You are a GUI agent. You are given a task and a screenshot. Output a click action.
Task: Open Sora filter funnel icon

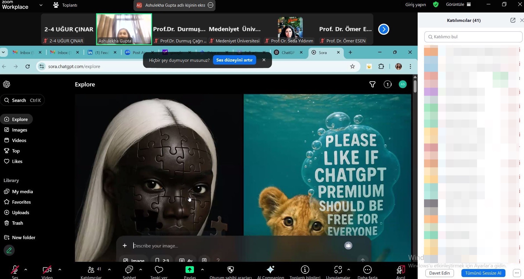coord(373,85)
